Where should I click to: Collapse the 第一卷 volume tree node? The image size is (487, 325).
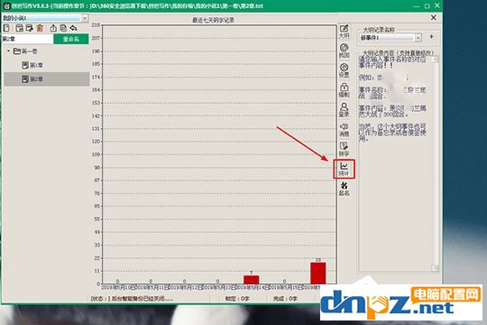8,51
